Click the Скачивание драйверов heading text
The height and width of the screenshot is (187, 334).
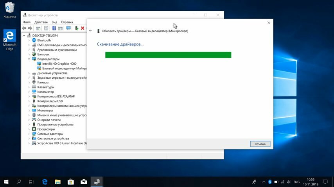(120, 44)
